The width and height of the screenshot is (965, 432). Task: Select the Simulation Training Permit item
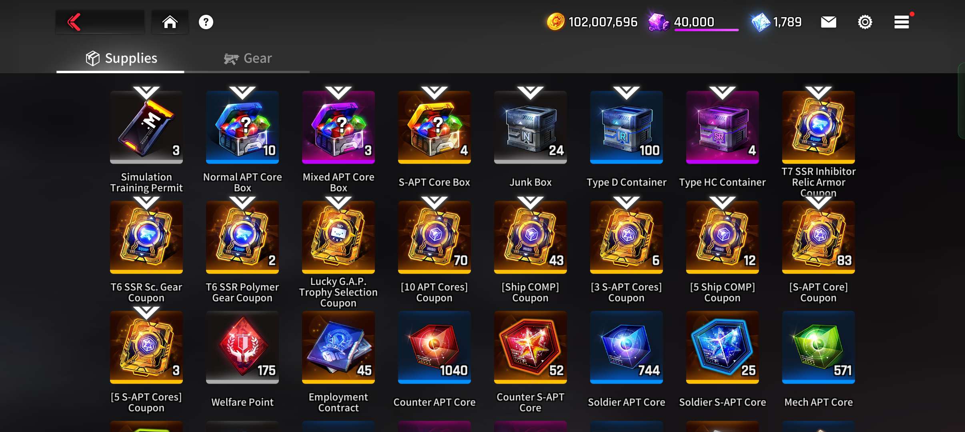pos(146,127)
